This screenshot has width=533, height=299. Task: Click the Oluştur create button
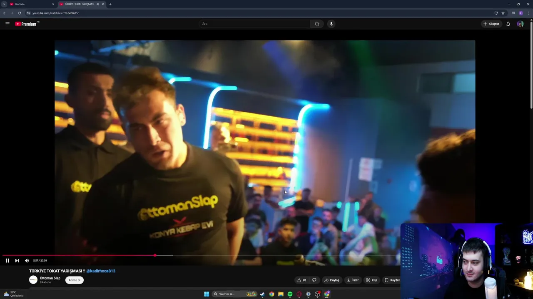(x=491, y=24)
